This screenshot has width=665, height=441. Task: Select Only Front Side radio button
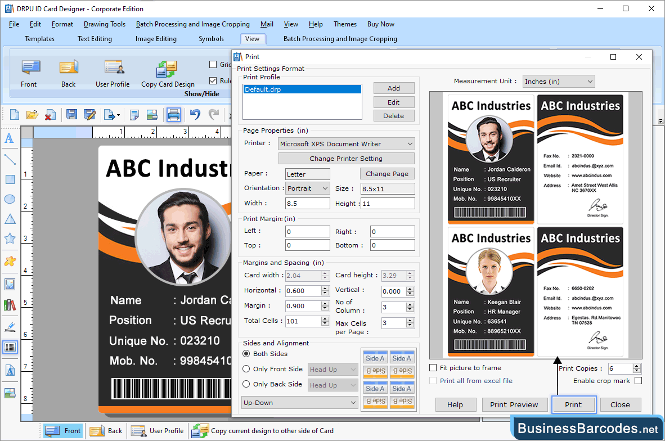click(246, 369)
